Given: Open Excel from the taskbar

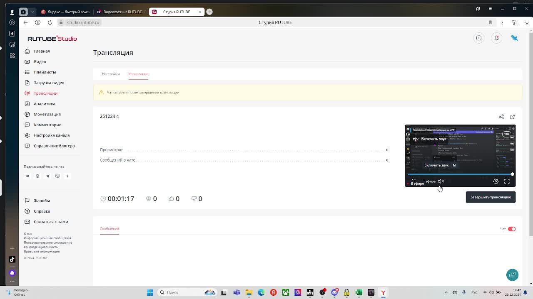Looking at the screenshot, I should [x=359, y=292].
